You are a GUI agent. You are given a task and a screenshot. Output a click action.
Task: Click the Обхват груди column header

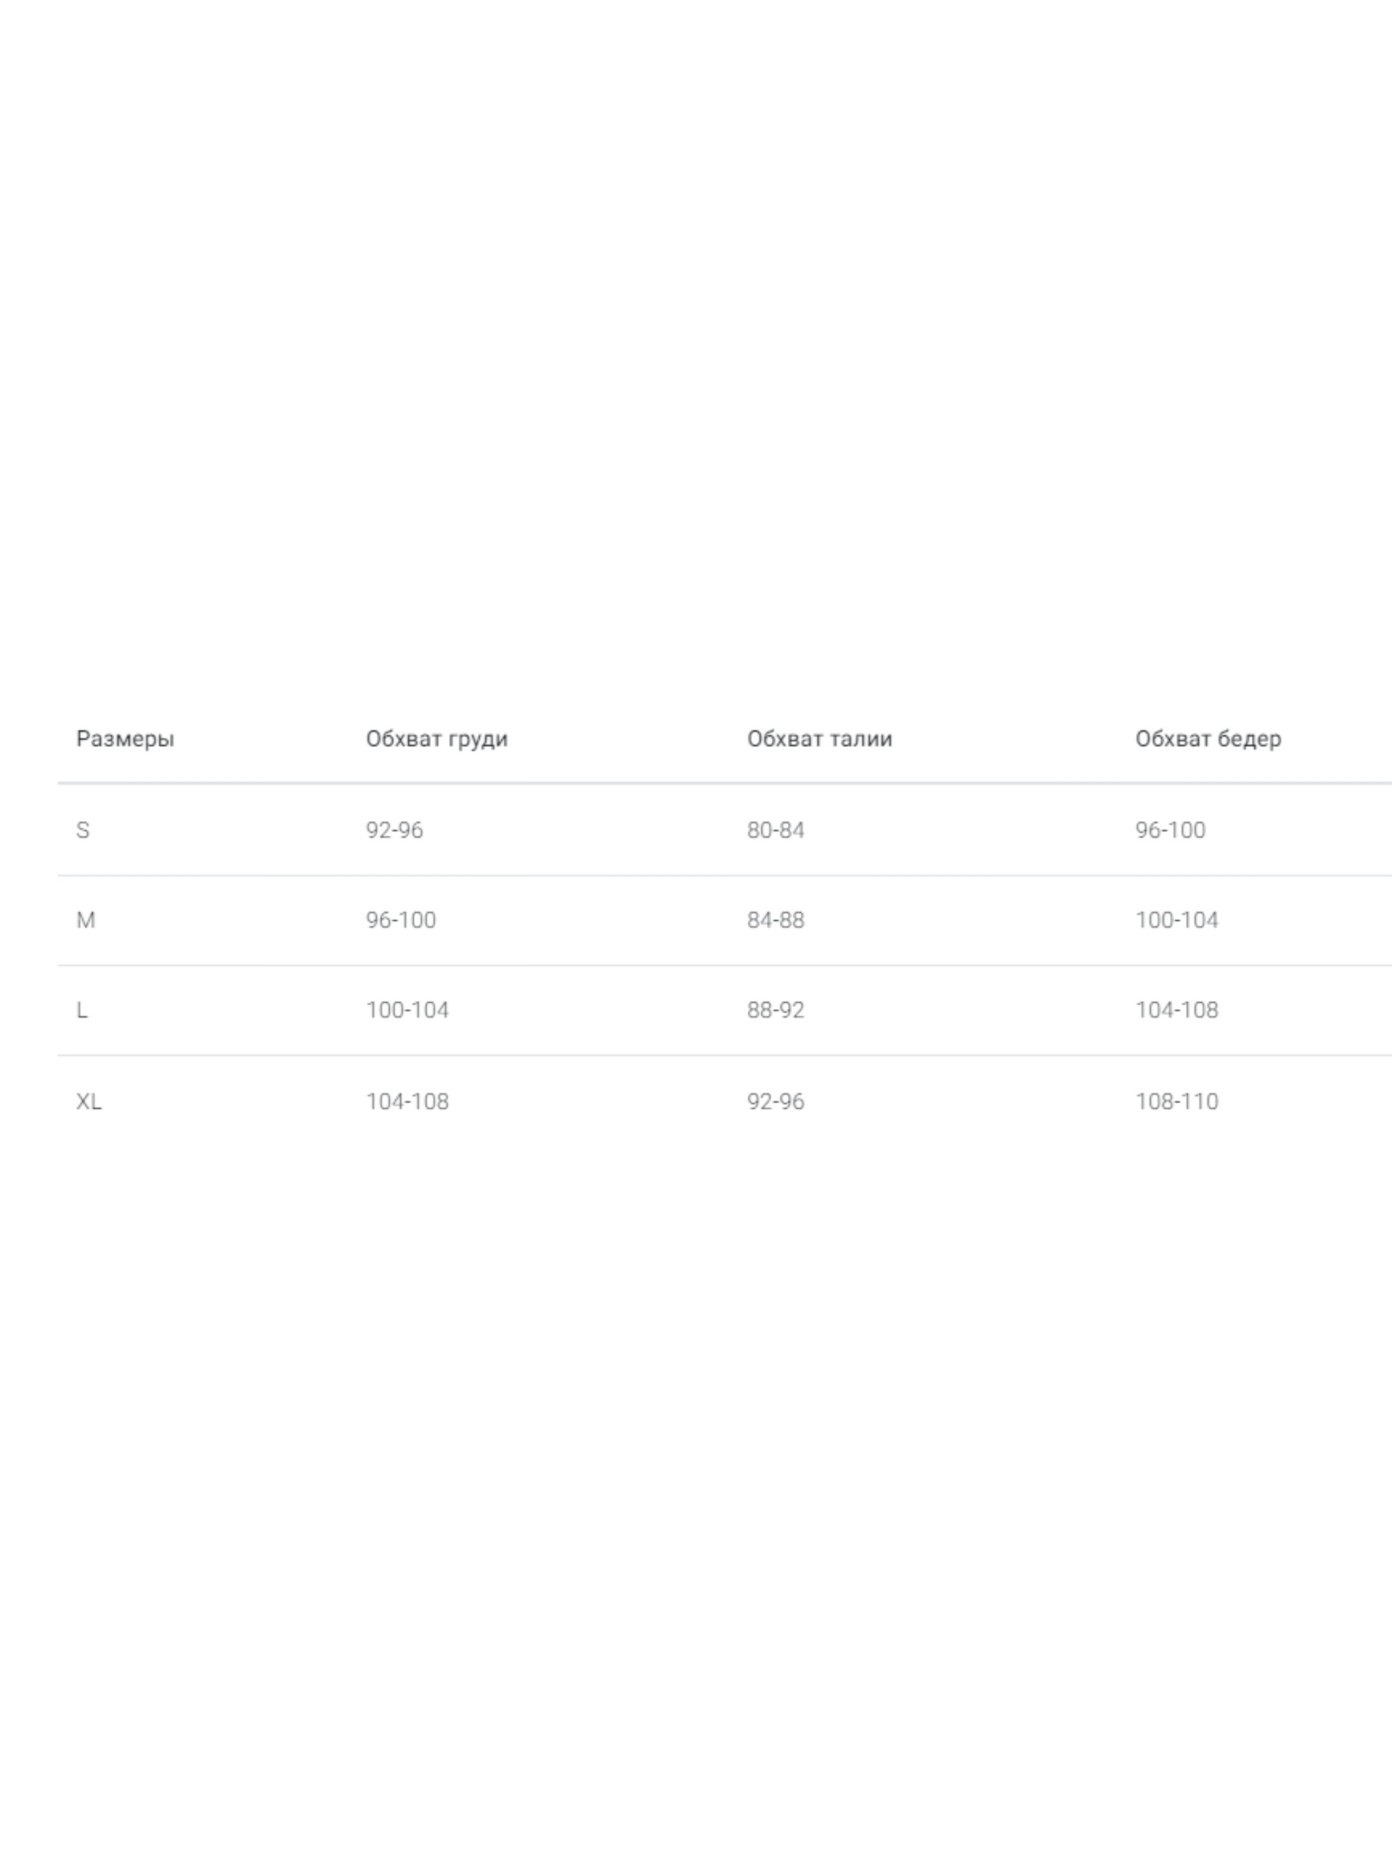click(437, 739)
